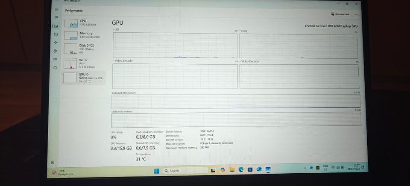Click the Driver version 32.0.15.6614 value
The image size is (410, 186).
pos(207,131)
